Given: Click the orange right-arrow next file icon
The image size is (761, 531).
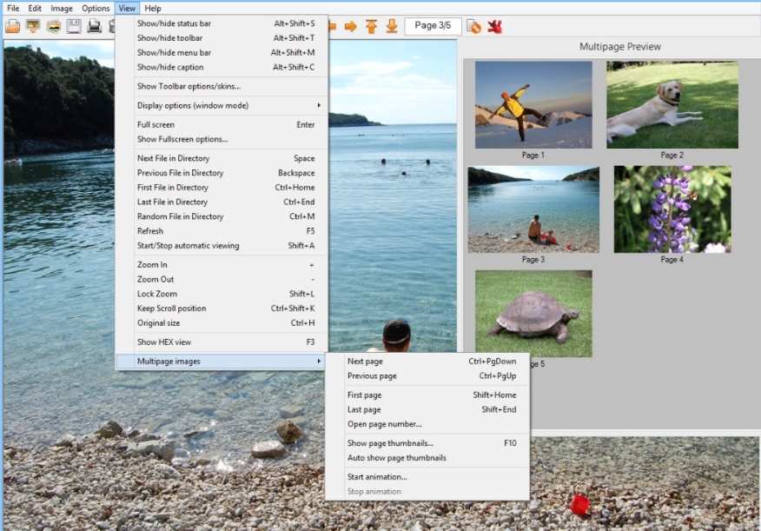Looking at the screenshot, I should [350, 26].
